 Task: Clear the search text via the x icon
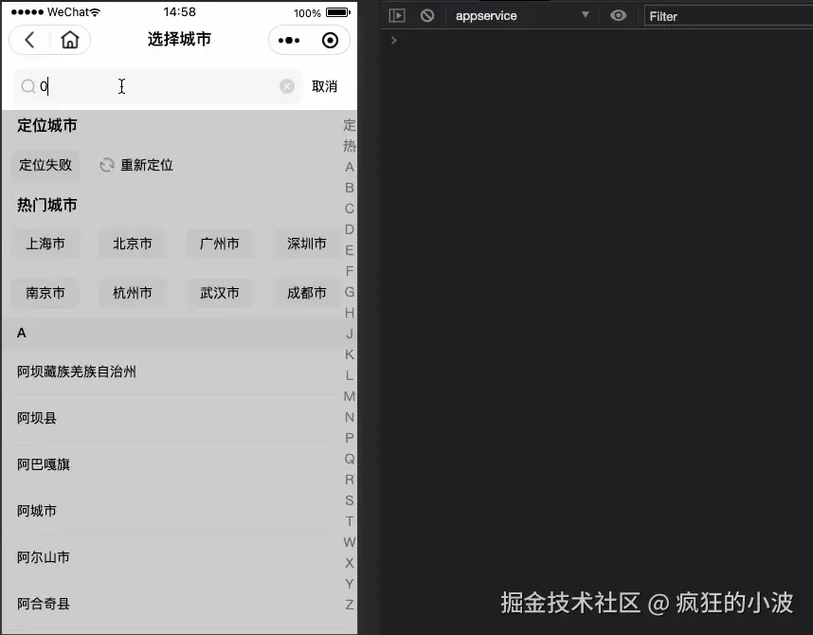coord(287,85)
